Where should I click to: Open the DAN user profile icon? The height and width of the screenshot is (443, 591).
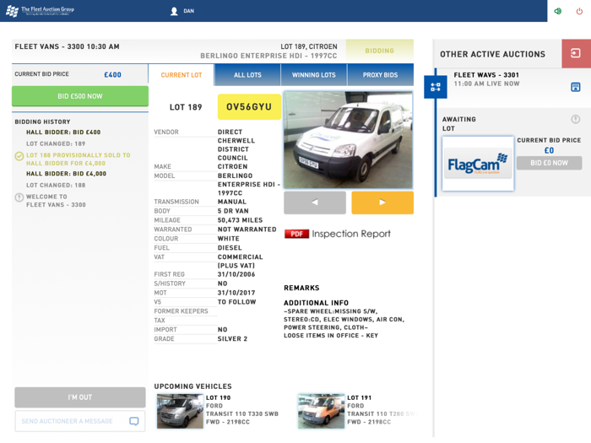pyautogui.click(x=174, y=11)
